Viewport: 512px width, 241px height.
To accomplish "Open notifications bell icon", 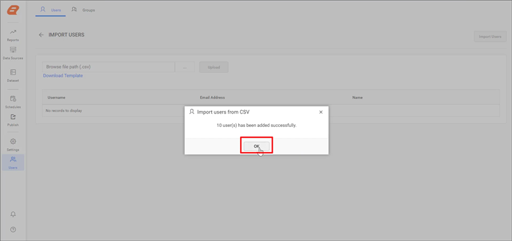I will [13, 215].
